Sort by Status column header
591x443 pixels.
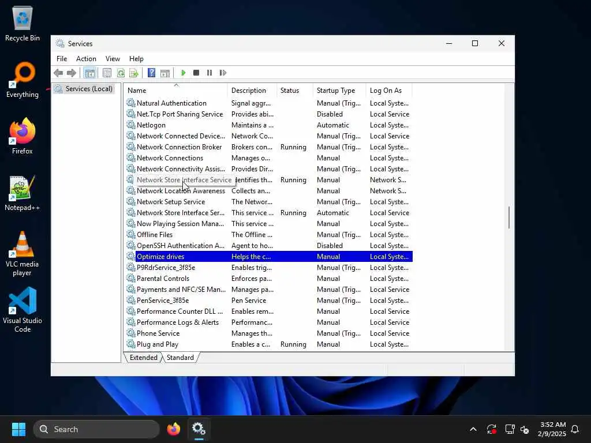[294, 91]
